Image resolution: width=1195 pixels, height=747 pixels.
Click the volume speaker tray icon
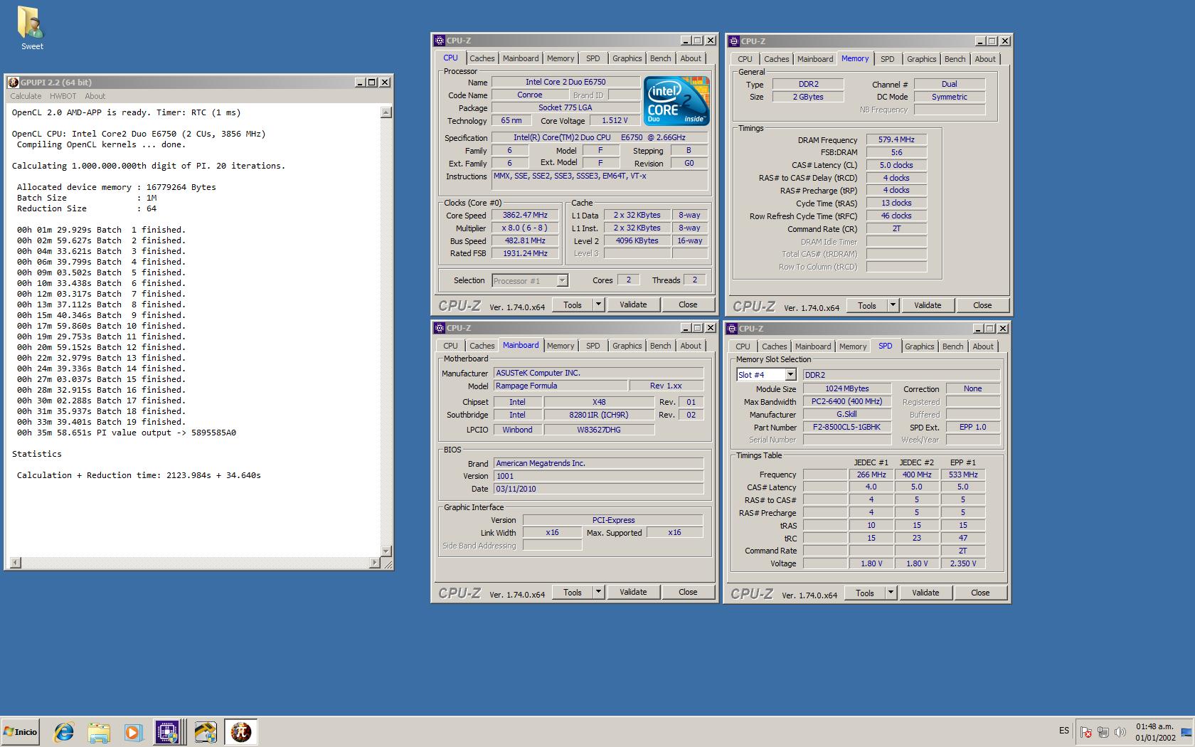click(1120, 731)
